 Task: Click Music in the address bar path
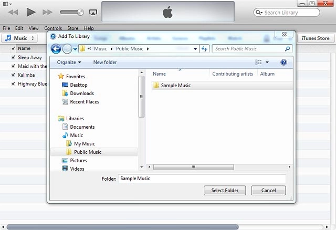tap(100, 49)
